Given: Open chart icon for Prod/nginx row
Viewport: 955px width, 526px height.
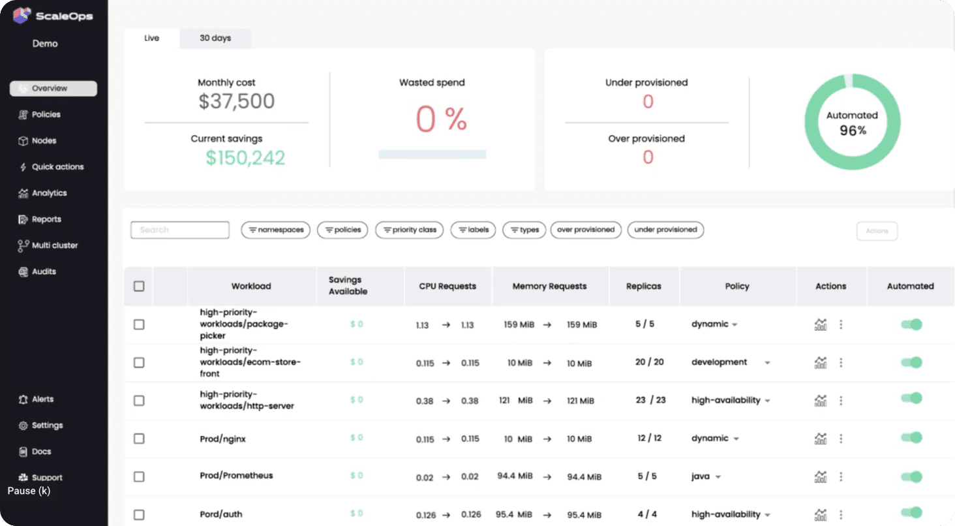Looking at the screenshot, I should (820, 439).
